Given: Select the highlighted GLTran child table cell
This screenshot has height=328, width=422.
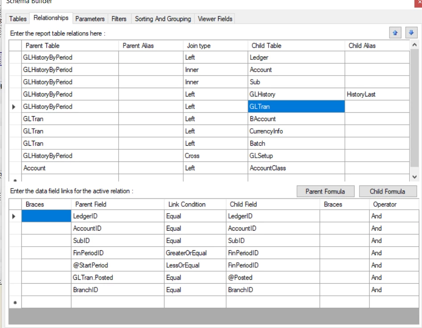Looking at the screenshot, I should tap(296, 106).
